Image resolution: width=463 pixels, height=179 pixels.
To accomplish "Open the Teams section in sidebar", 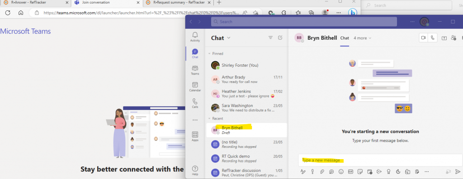I will pos(195,70).
